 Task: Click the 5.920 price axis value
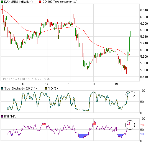click(144, 50)
